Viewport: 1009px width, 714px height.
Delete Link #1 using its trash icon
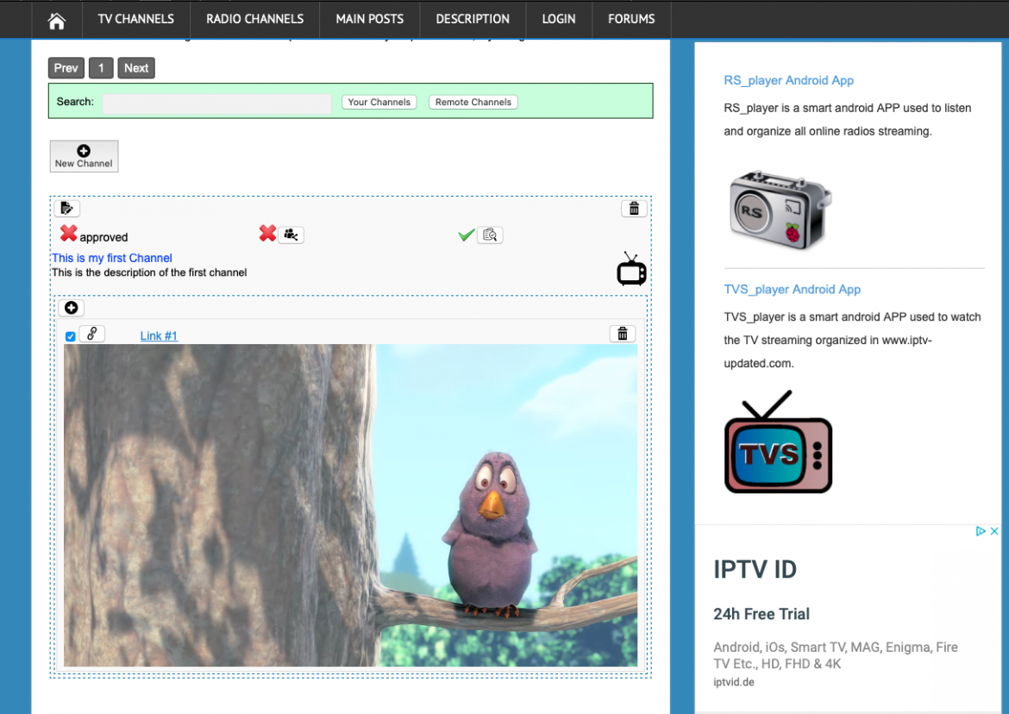pos(622,334)
